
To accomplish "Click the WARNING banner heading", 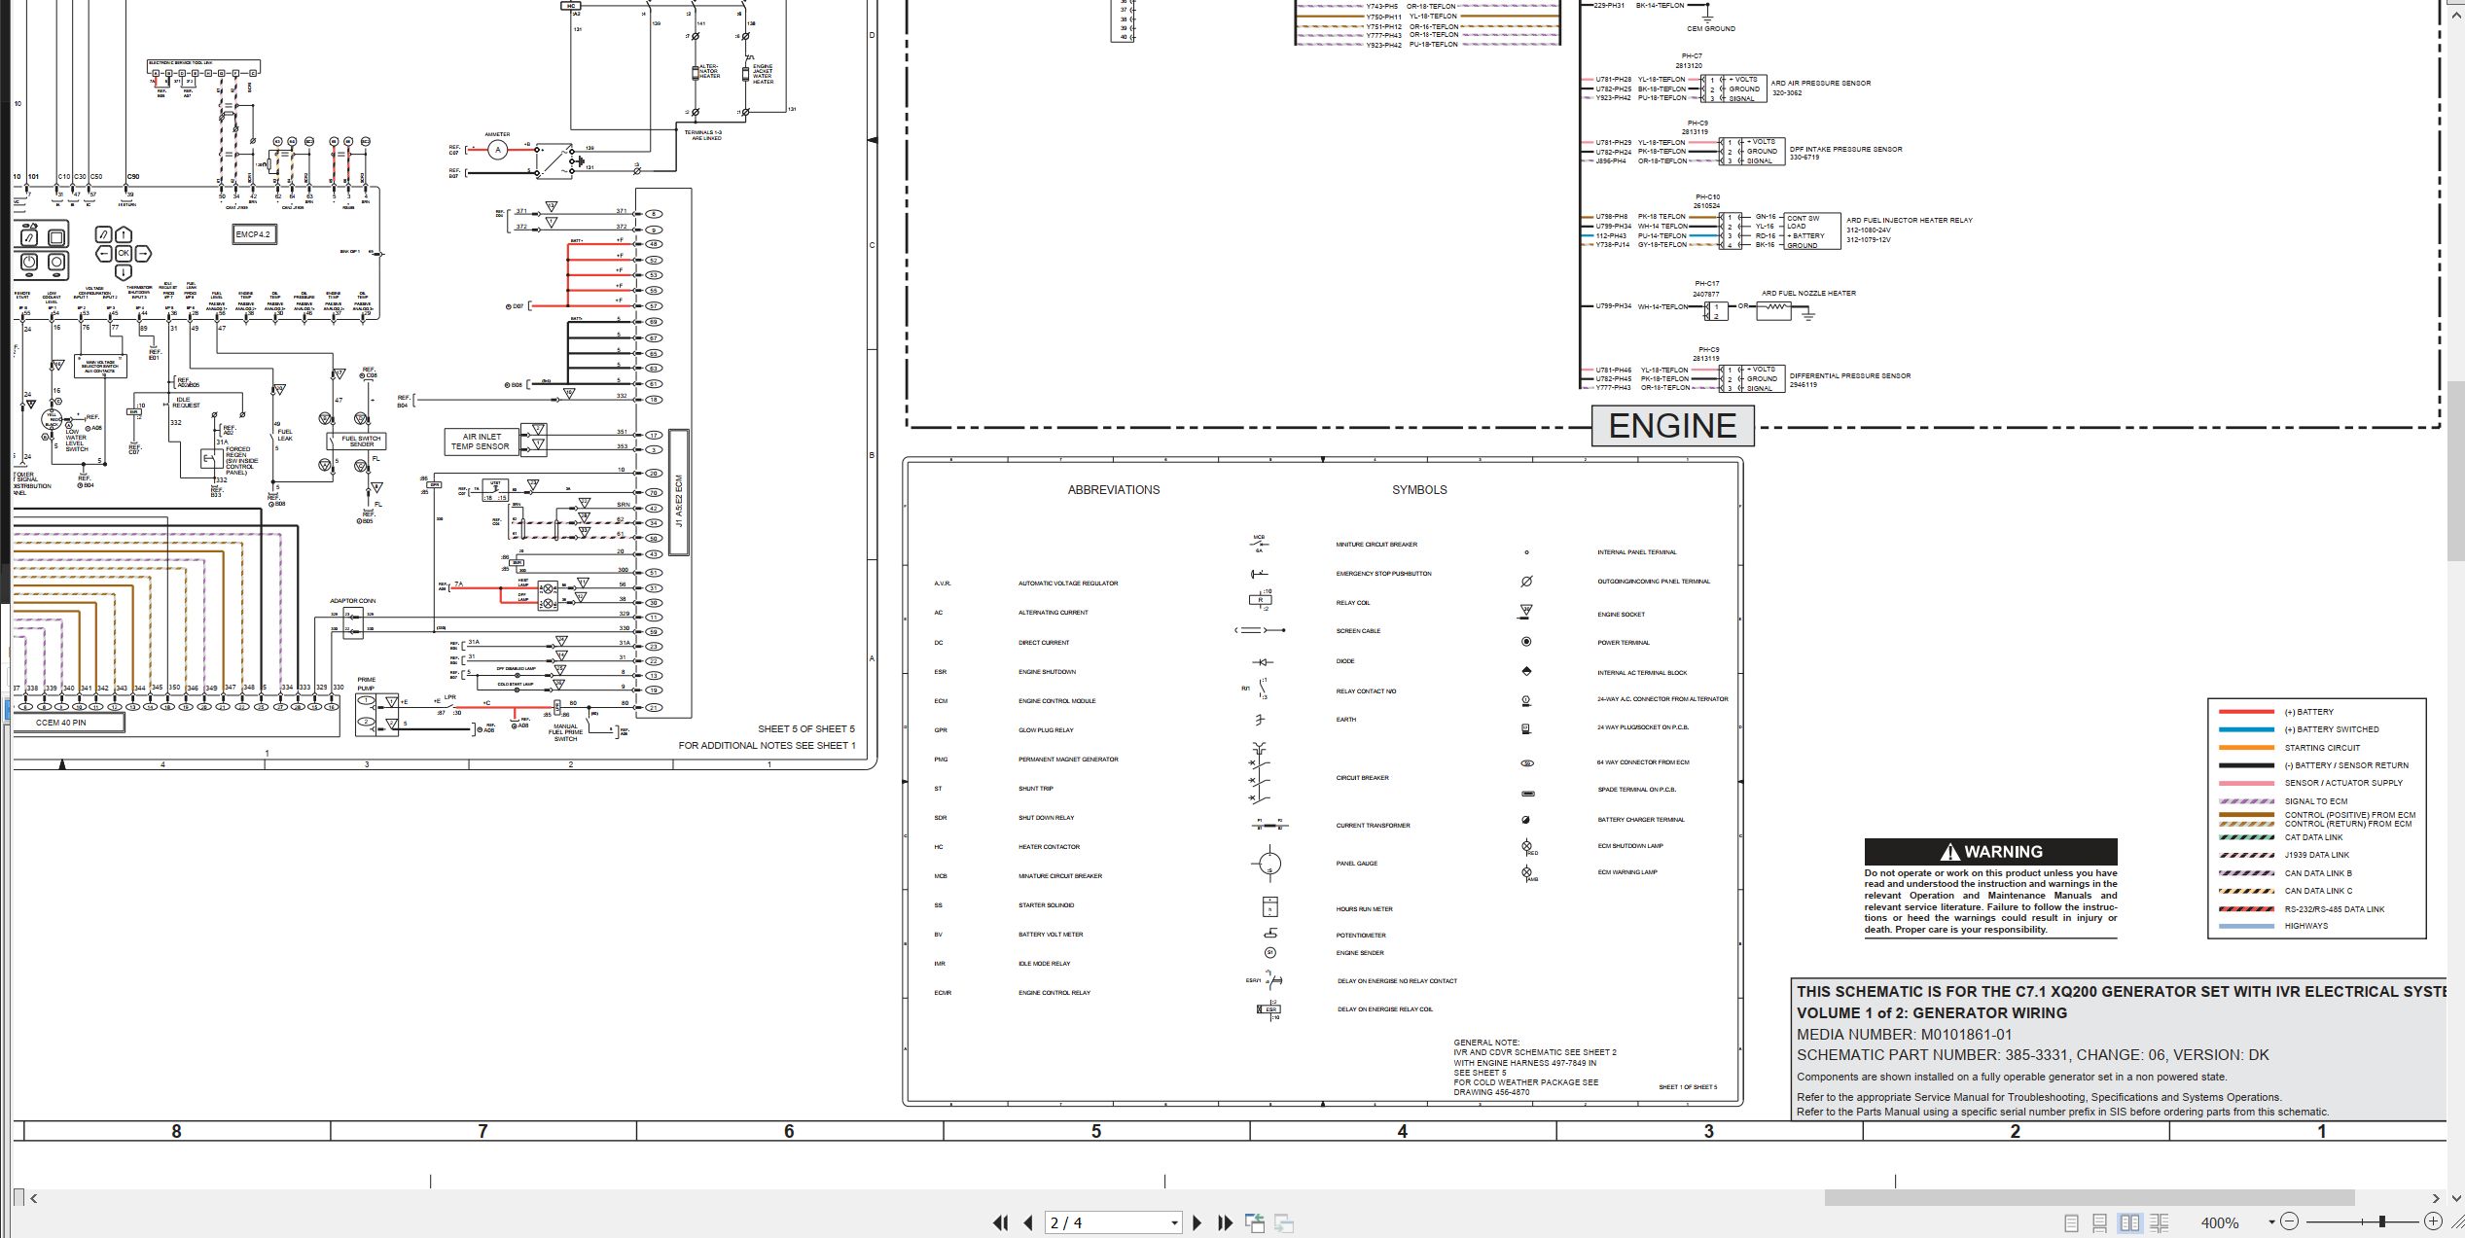I will point(1990,852).
